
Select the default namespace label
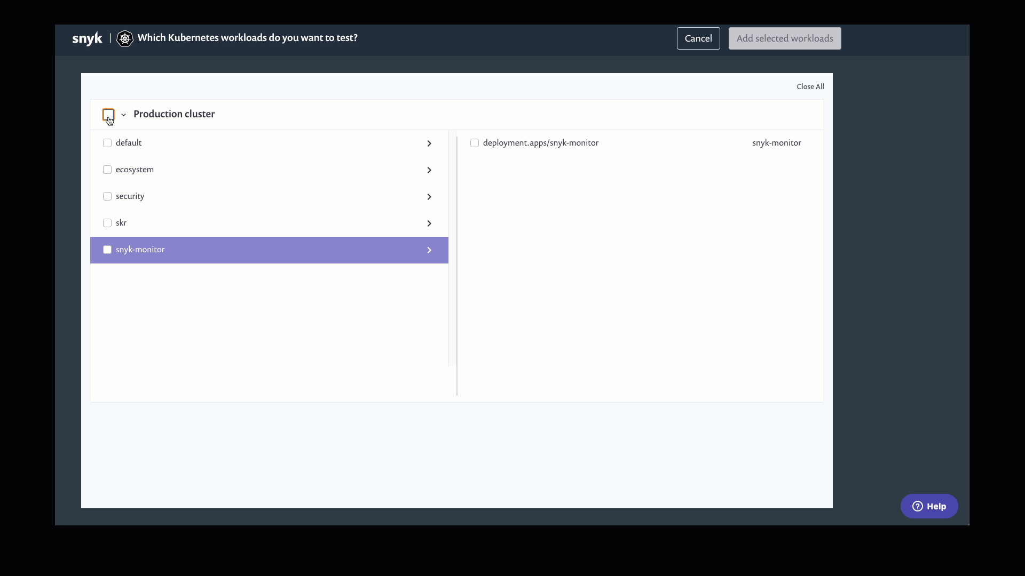pos(129,143)
